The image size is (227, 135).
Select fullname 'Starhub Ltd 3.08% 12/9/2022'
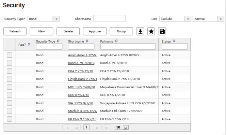pyautogui.click(x=121, y=111)
